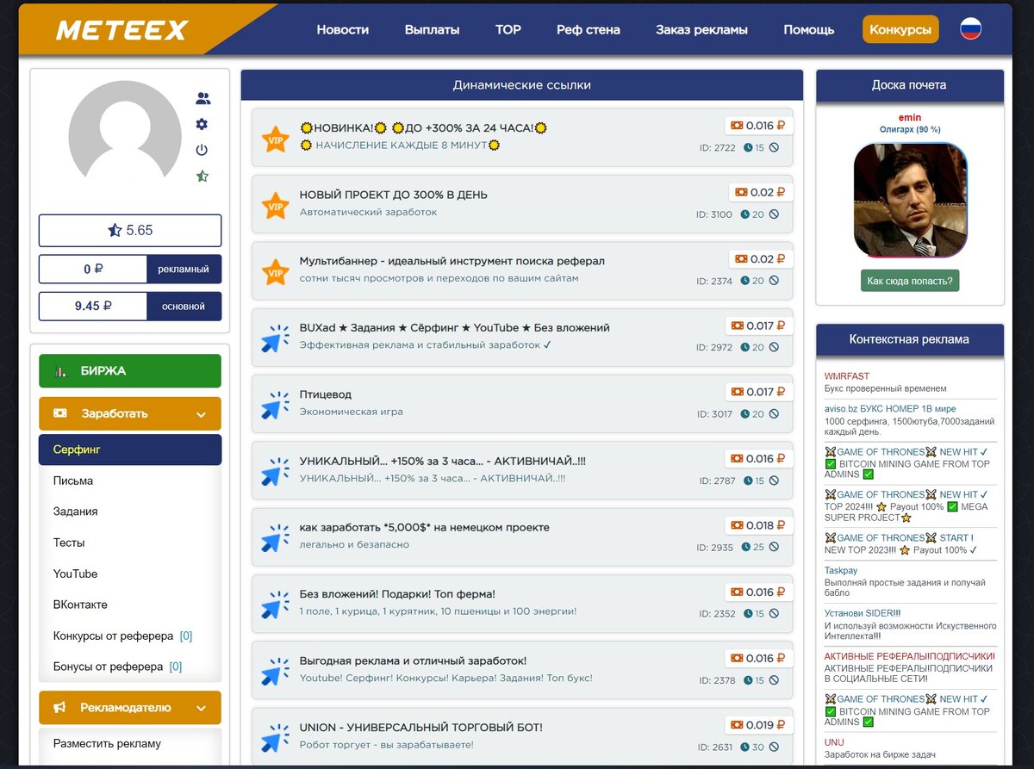Open the Выплаты menu item
The image size is (1034, 769).
432,28
